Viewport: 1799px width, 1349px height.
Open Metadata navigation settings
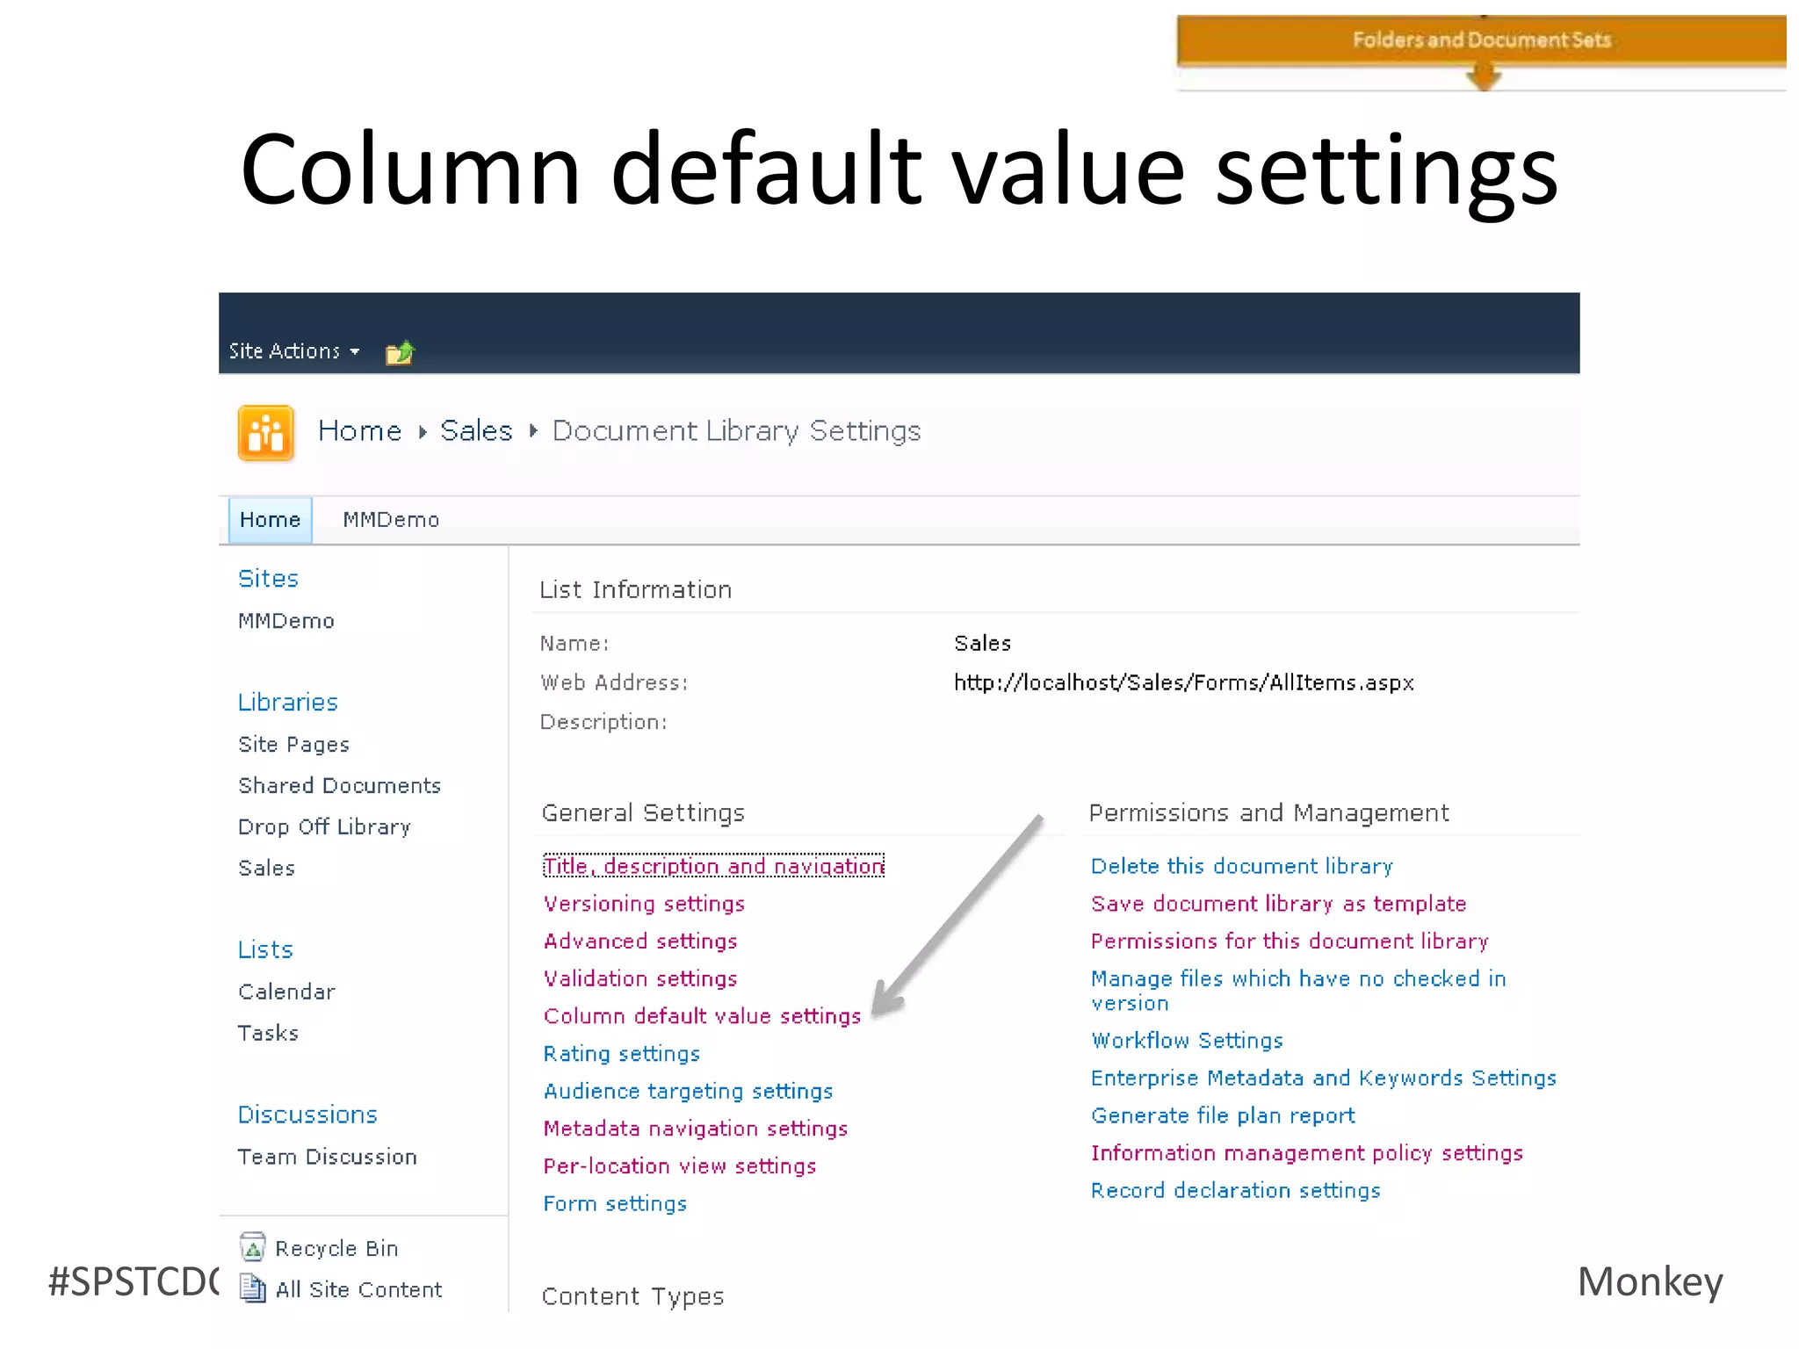(696, 1129)
